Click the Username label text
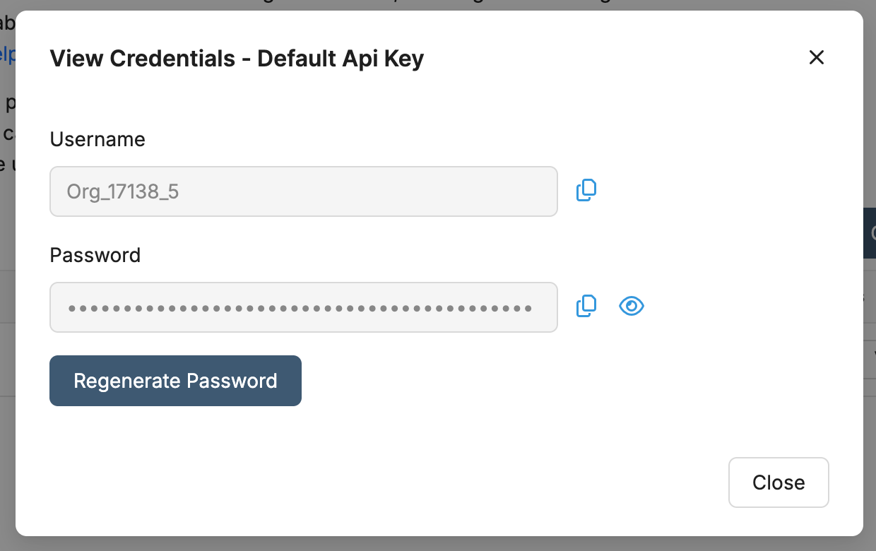Viewport: 876px width, 551px height. tap(97, 139)
